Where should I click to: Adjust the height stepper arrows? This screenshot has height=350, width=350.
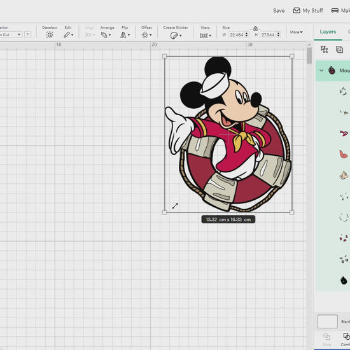[x=278, y=35]
